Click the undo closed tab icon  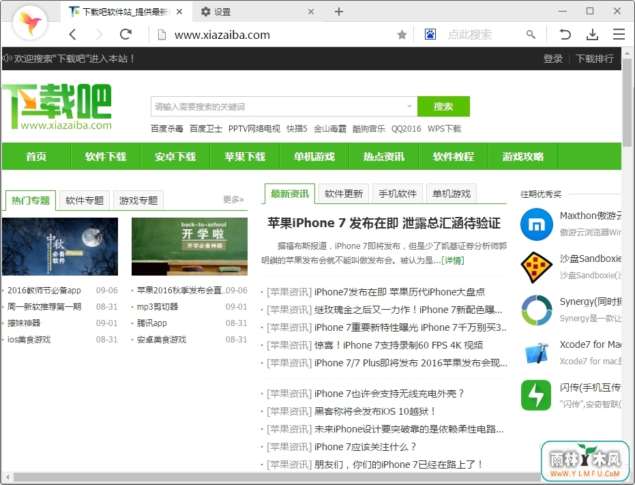pyautogui.click(x=565, y=34)
